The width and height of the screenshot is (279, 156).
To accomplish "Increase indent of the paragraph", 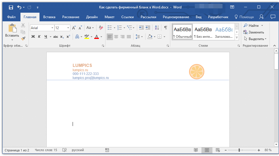I will [148, 28].
